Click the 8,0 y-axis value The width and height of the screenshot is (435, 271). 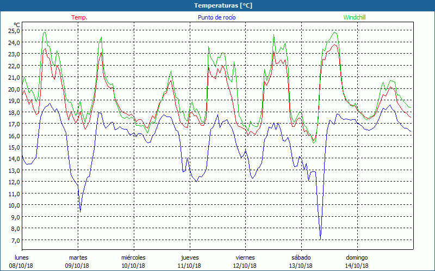coord(15,229)
